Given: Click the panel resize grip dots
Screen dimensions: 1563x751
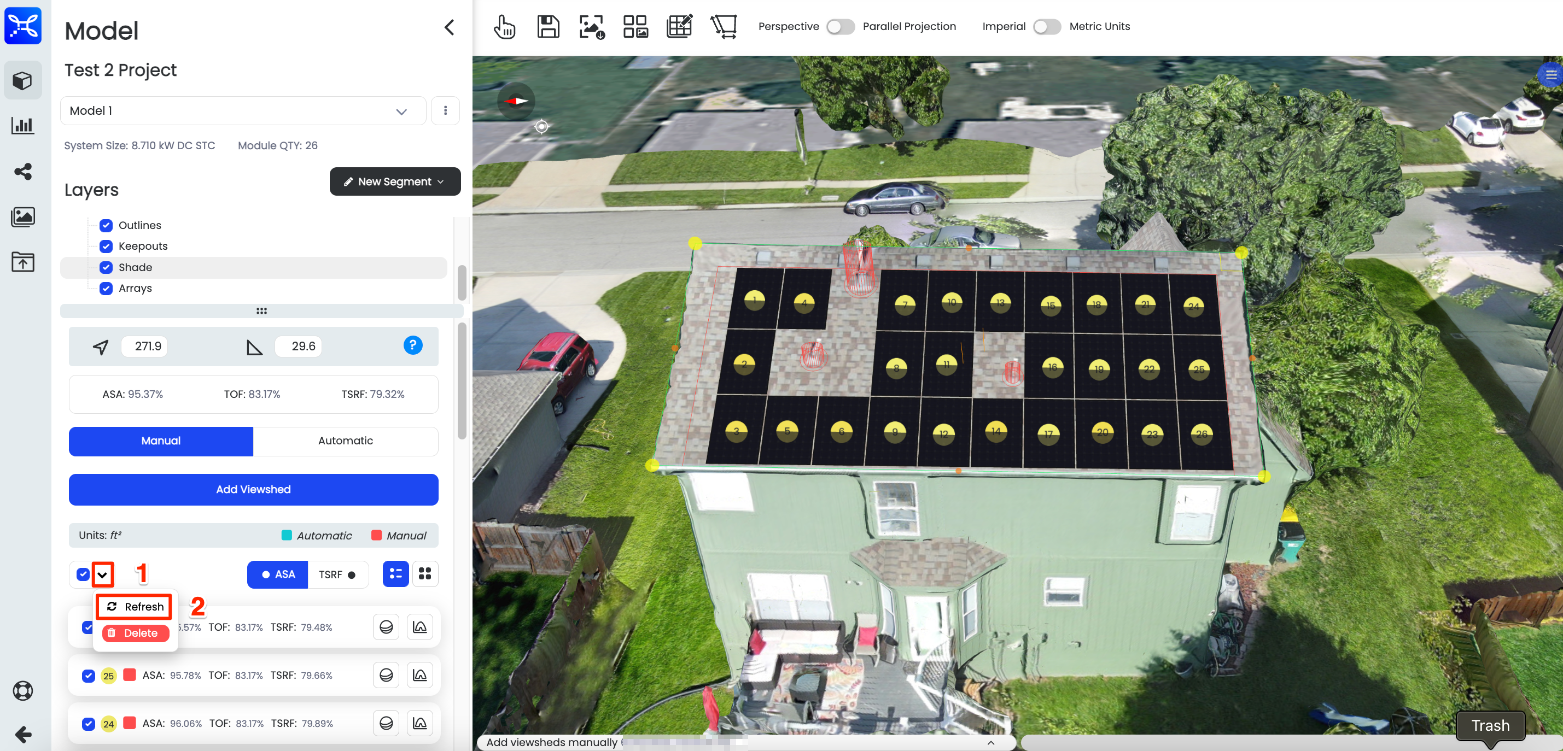Looking at the screenshot, I should point(261,310).
